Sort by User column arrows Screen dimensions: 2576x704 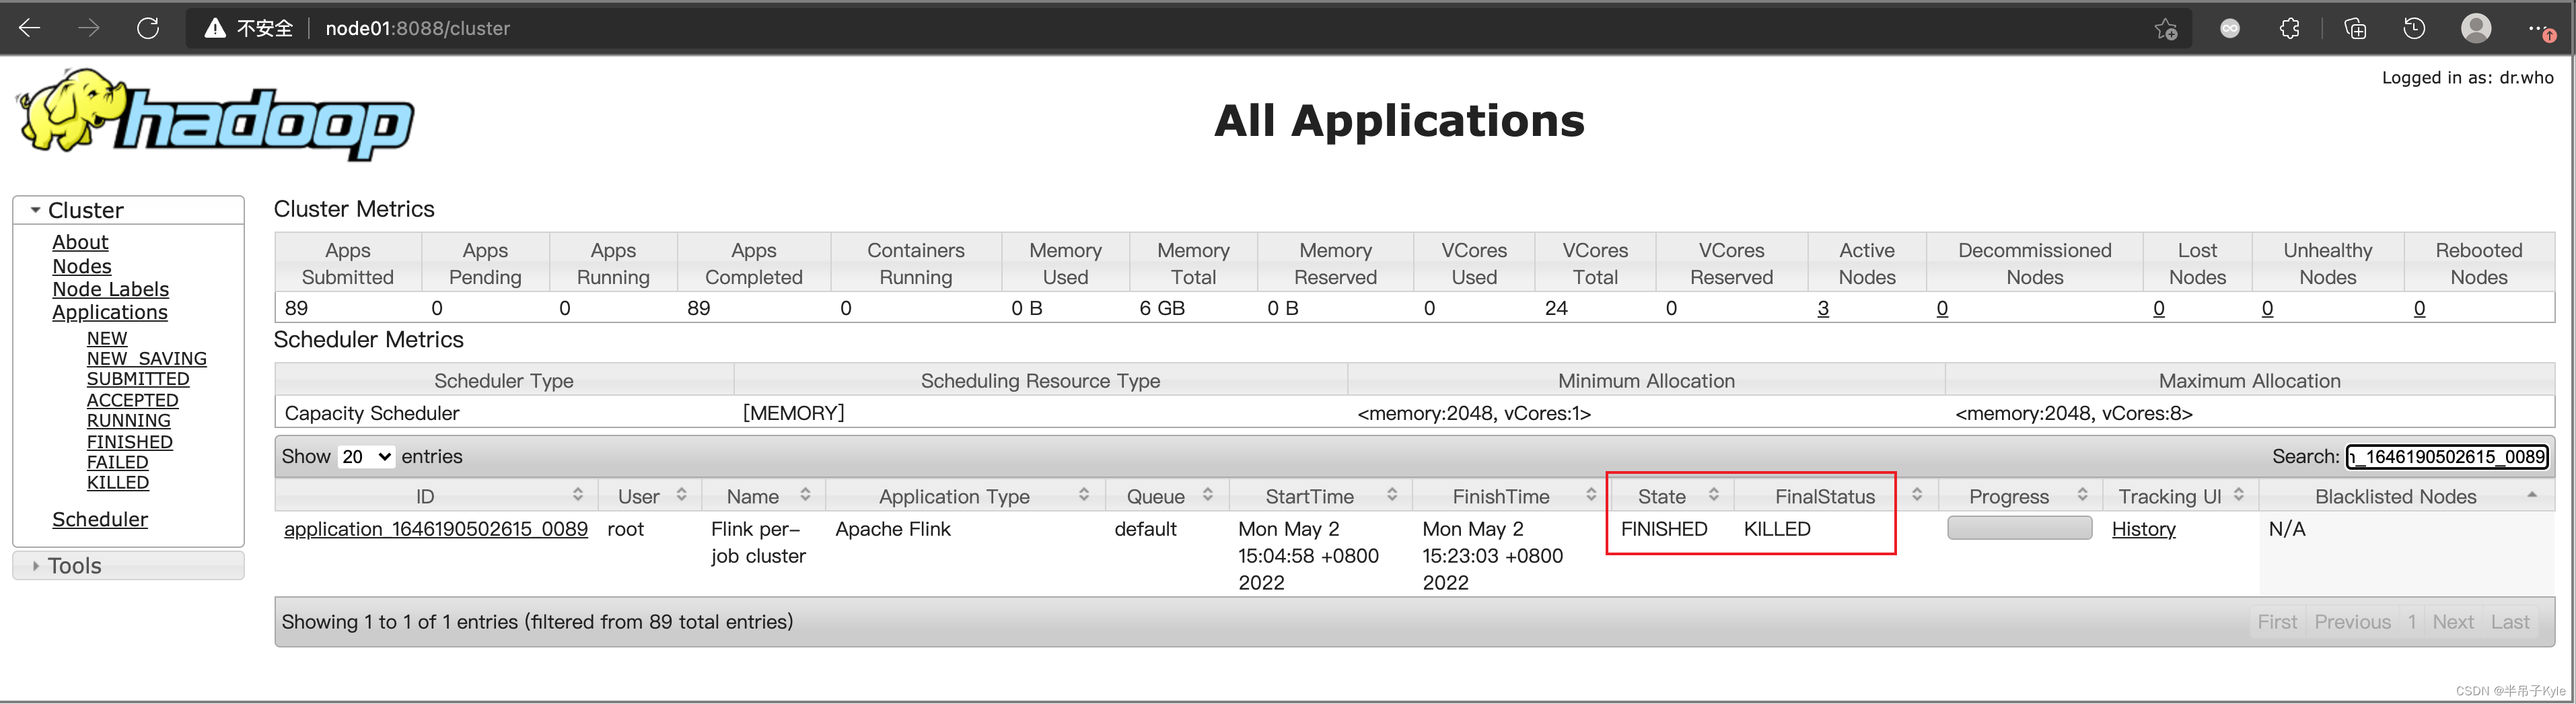tap(682, 495)
